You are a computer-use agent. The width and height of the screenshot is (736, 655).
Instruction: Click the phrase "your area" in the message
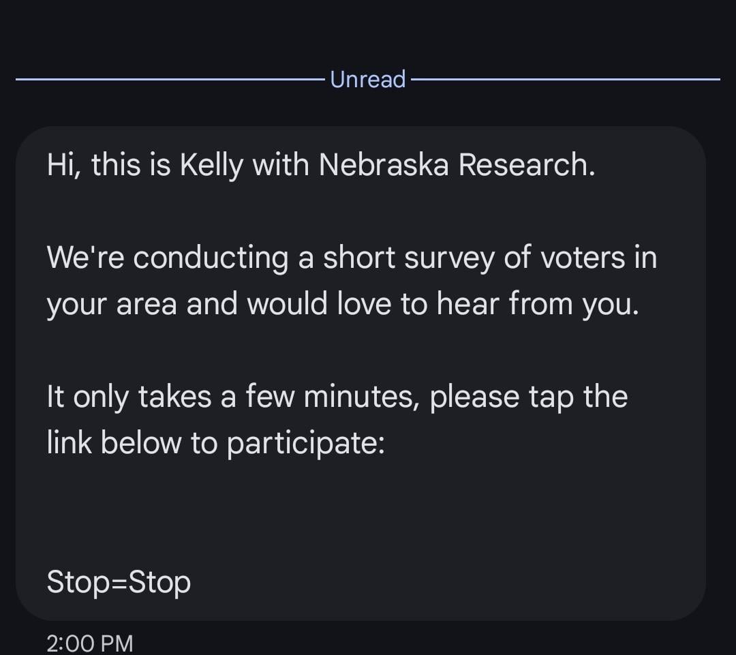click(x=112, y=305)
